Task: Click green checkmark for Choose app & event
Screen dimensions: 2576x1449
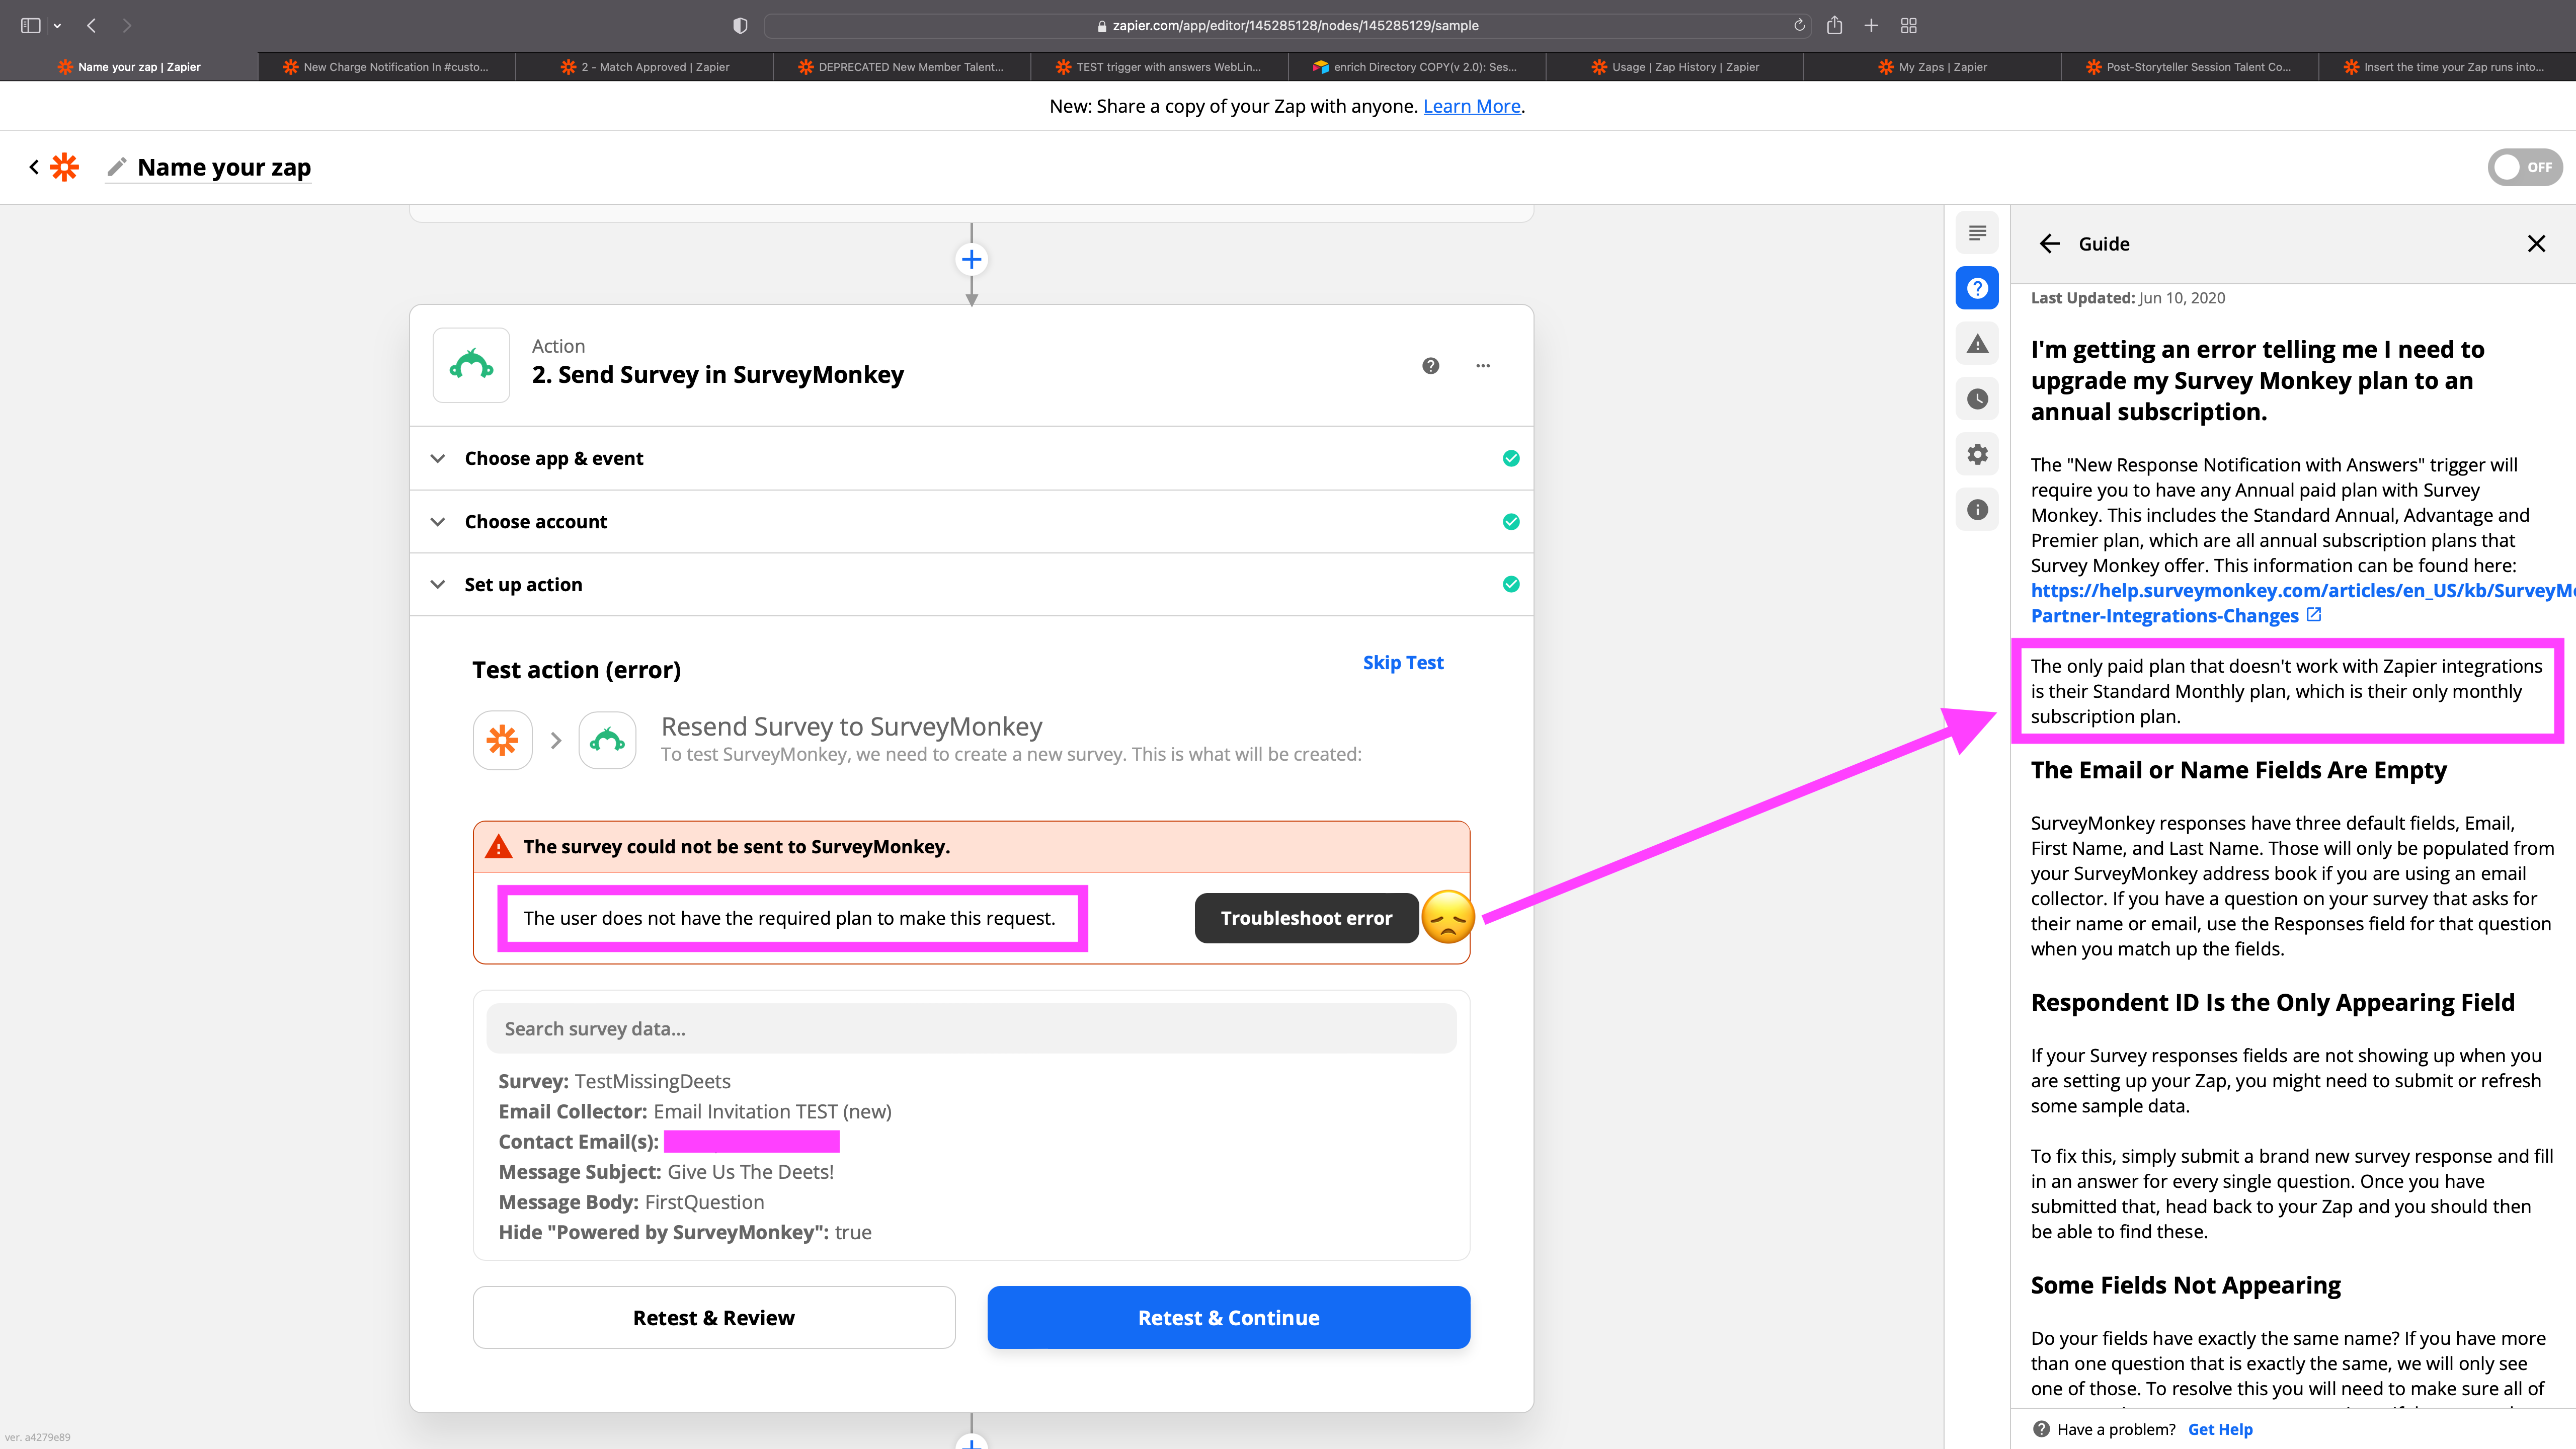Action: click(x=1511, y=458)
